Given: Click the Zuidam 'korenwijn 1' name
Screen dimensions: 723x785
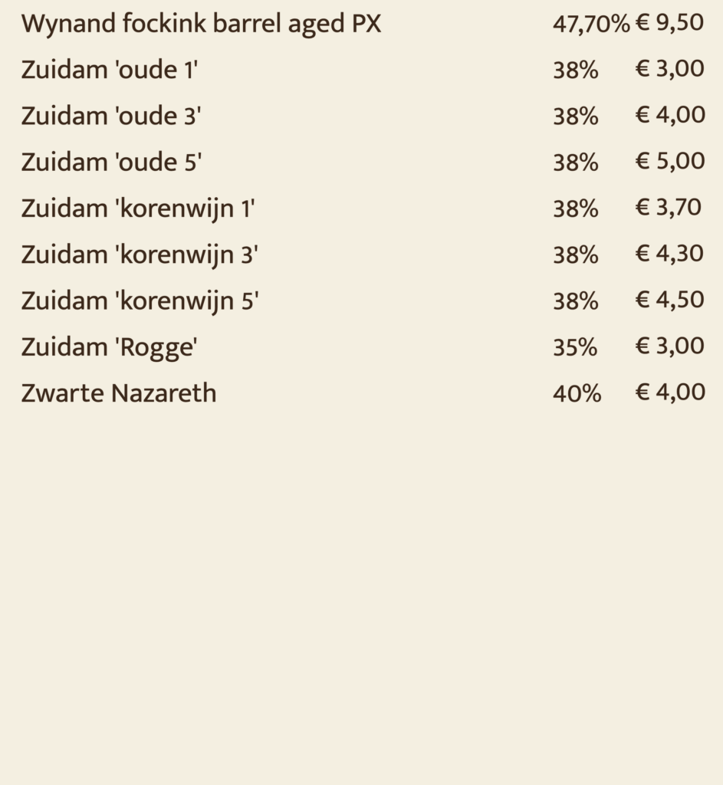Looking at the screenshot, I should 138,209.
